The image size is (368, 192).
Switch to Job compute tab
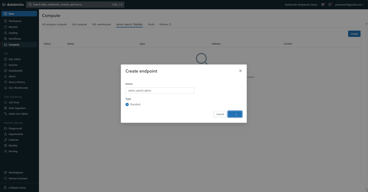pyautogui.click(x=79, y=24)
